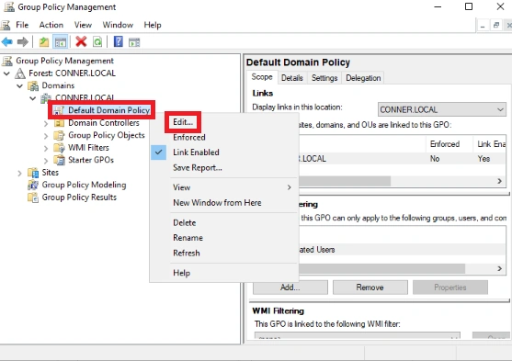Screen dimensions: 512x361
Task: Click the Group Policy Management root node icon
Action: [7, 61]
